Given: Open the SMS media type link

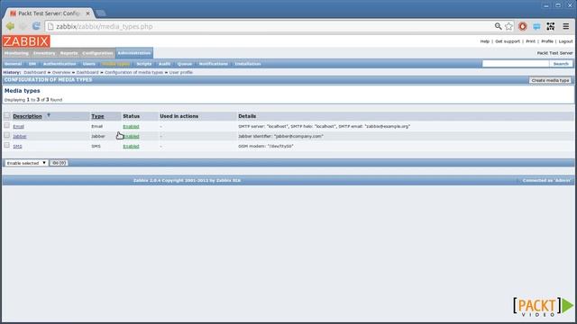Looking at the screenshot, I should point(17,146).
